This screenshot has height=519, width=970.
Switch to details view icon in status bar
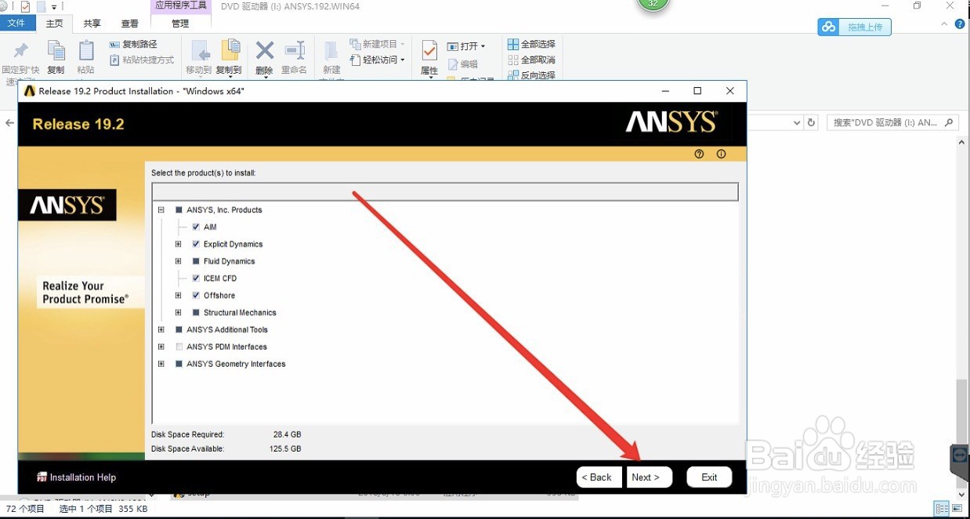pos(943,509)
